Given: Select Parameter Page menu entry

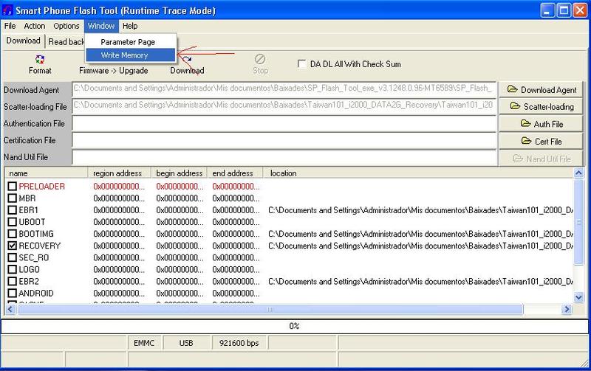Looking at the screenshot, I should 131,42.
